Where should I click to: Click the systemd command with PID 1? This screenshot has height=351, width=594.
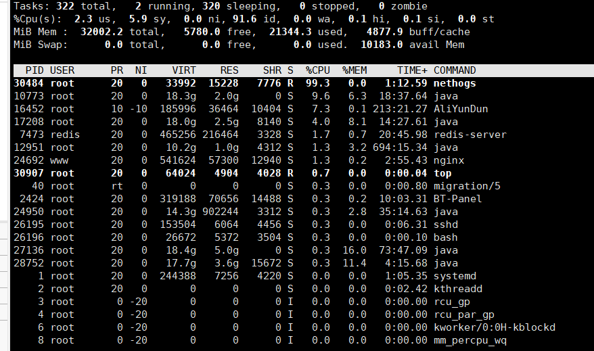tap(455, 276)
